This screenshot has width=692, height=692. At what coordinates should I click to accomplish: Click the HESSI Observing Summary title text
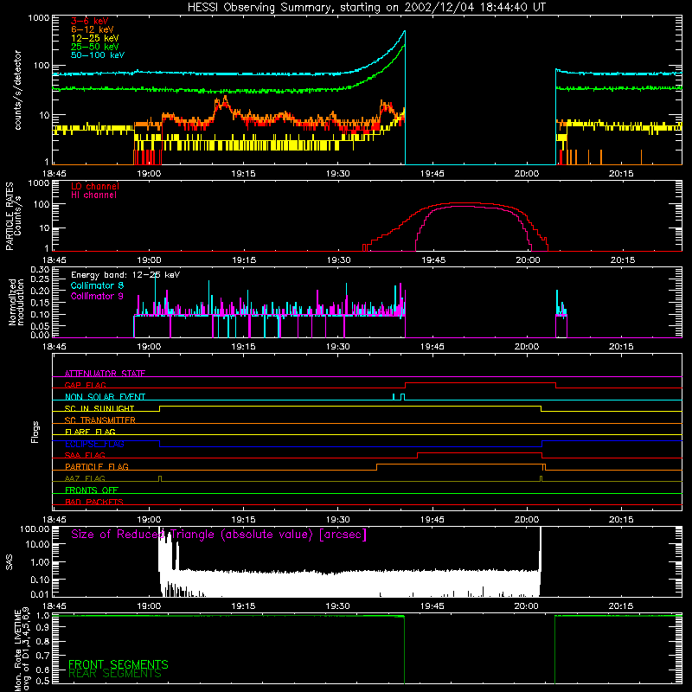[x=367, y=8]
